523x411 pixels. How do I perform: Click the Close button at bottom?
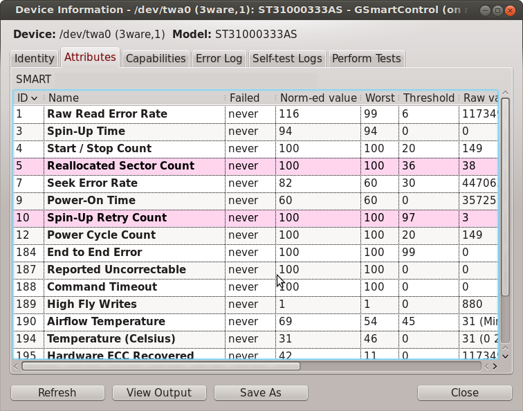[465, 392]
